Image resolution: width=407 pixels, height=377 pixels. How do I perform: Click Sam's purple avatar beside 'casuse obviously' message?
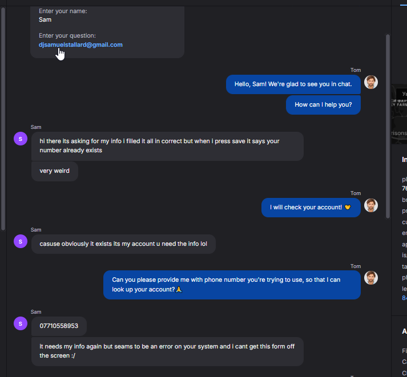coord(21,241)
